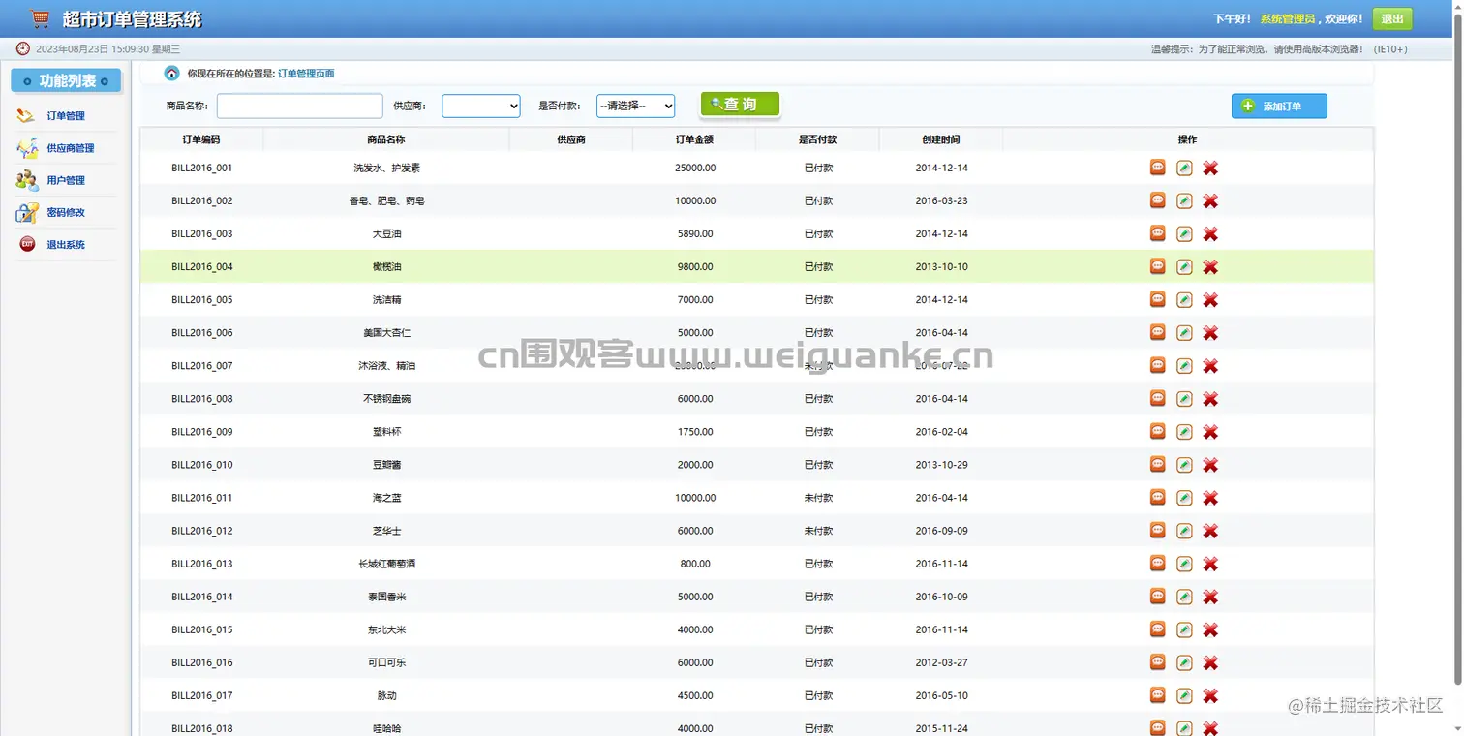
Task: View details of order BILL2016_001
Action: pyautogui.click(x=1157, y=167)
